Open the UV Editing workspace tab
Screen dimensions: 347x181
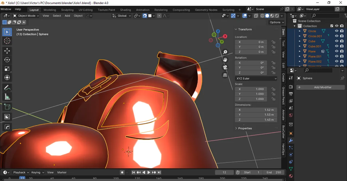click(86, 10)
